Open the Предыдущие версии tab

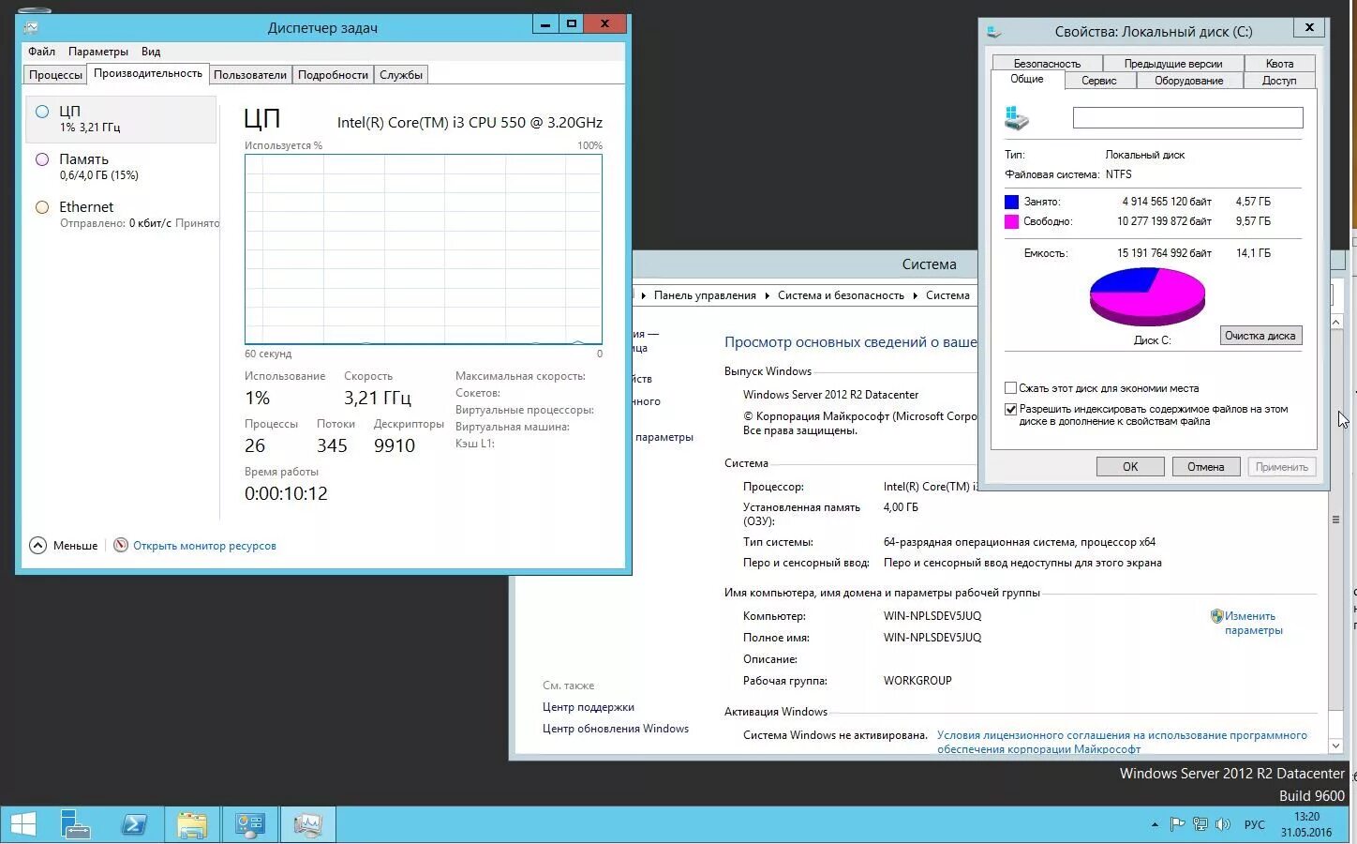point(1173,64)
